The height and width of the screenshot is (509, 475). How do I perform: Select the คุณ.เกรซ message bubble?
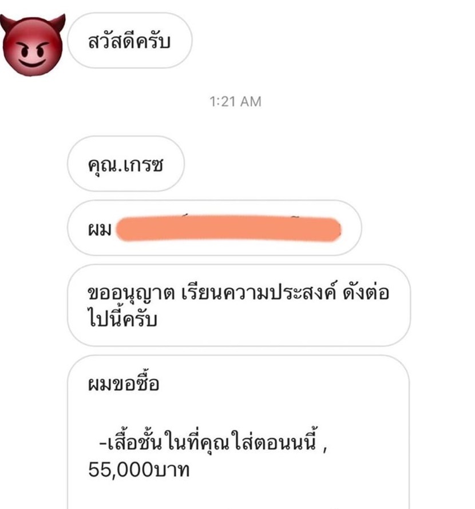pyautogui.click(x=126, y=164)
